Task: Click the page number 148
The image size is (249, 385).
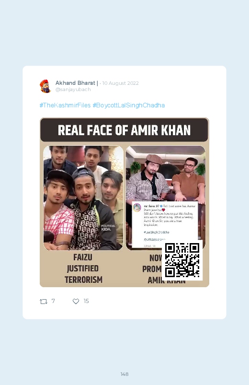Action: click(x=124, y=374)
